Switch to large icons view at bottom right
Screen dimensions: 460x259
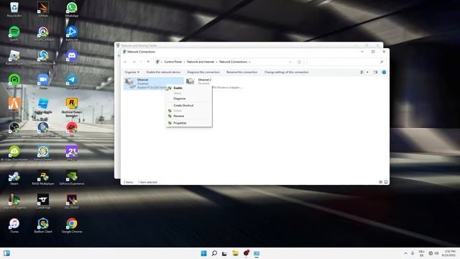(x=386, y=182)
